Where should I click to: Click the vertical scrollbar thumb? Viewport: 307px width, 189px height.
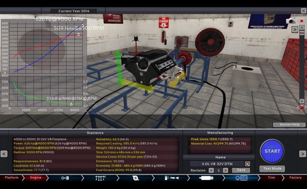302,33
